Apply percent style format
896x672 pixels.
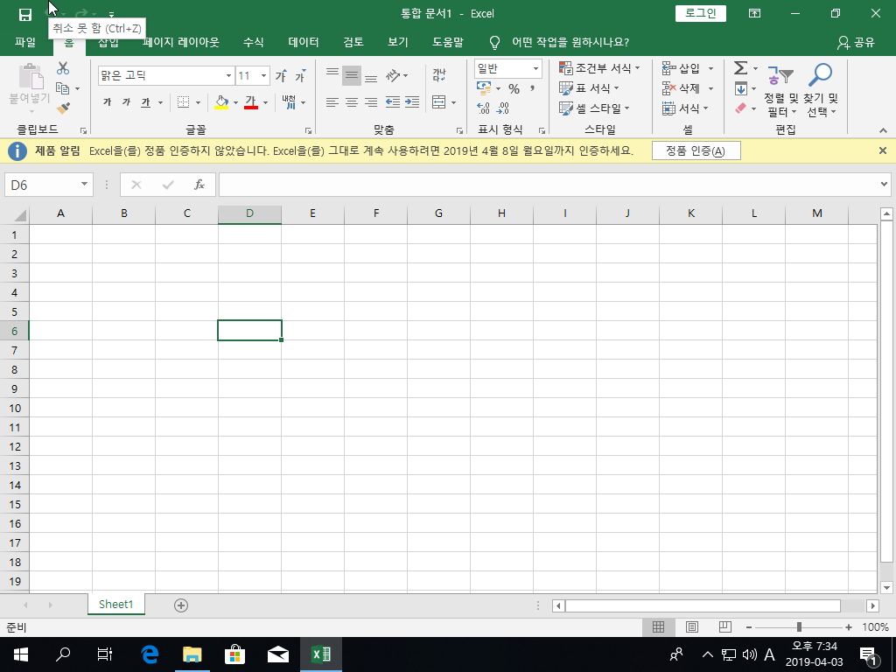pyautogui.click(x=514, y=88)
